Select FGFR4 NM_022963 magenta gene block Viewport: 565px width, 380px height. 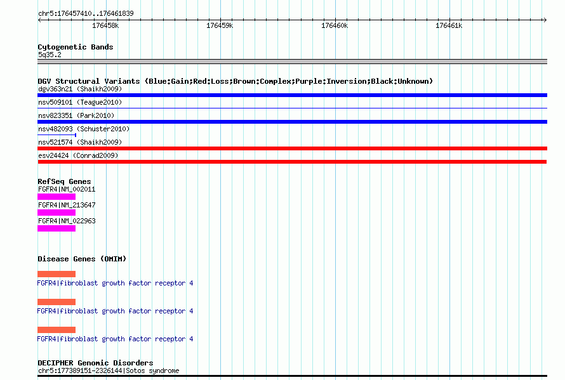click(56, 228)
